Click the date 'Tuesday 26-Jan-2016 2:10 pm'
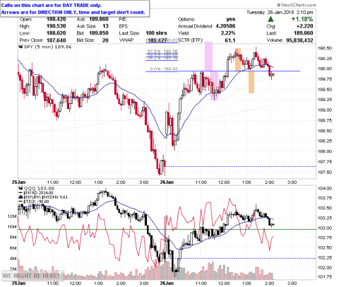339x287 pixels. (280, 12)
